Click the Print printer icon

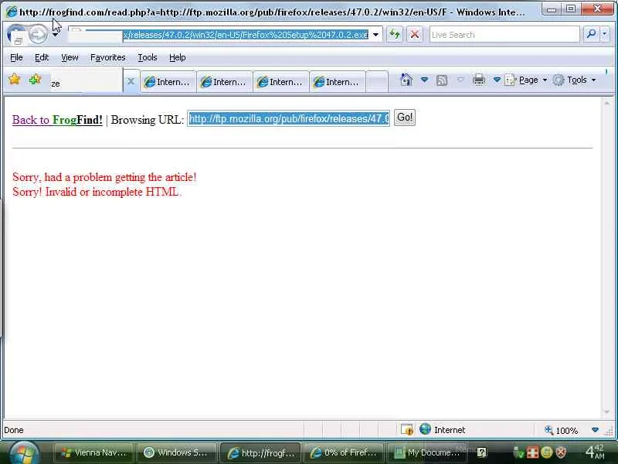pyautogui.click(x=479, y=80)
